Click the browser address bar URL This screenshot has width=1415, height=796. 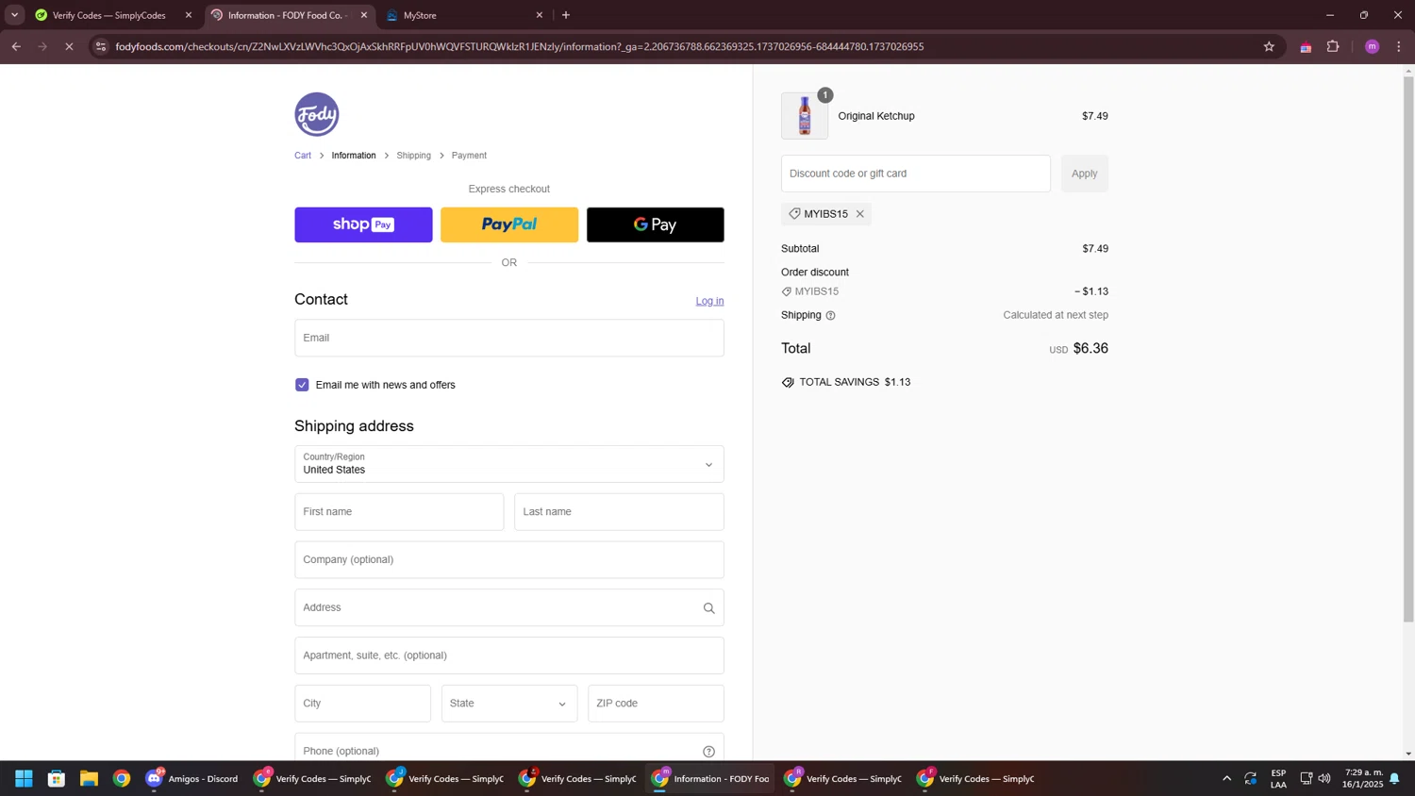[519, 46]
